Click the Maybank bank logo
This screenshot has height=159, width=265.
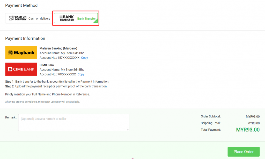[x=21, y=52]
